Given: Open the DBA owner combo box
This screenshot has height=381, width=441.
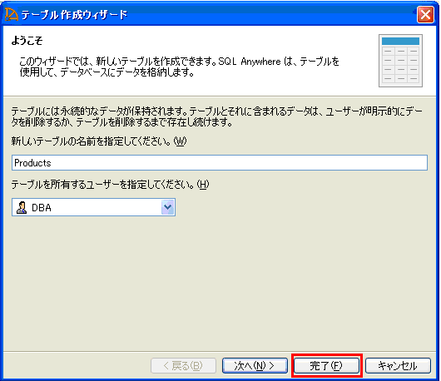Looking at the screenshot, I should (93, 207).
